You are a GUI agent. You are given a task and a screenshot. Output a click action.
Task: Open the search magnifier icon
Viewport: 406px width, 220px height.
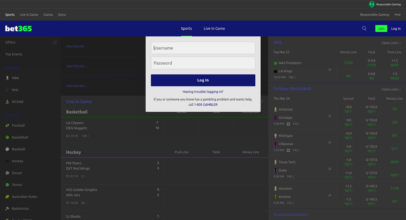(x=364, y=28)
